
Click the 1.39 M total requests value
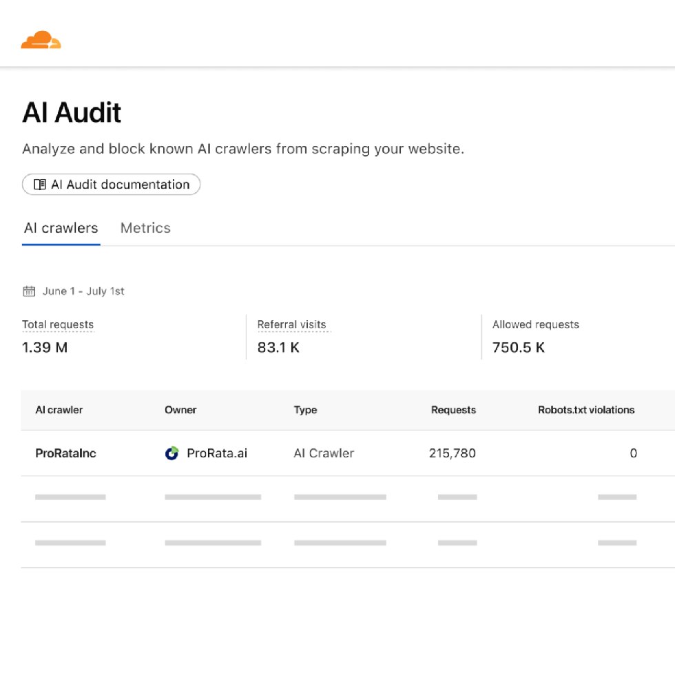45,347
